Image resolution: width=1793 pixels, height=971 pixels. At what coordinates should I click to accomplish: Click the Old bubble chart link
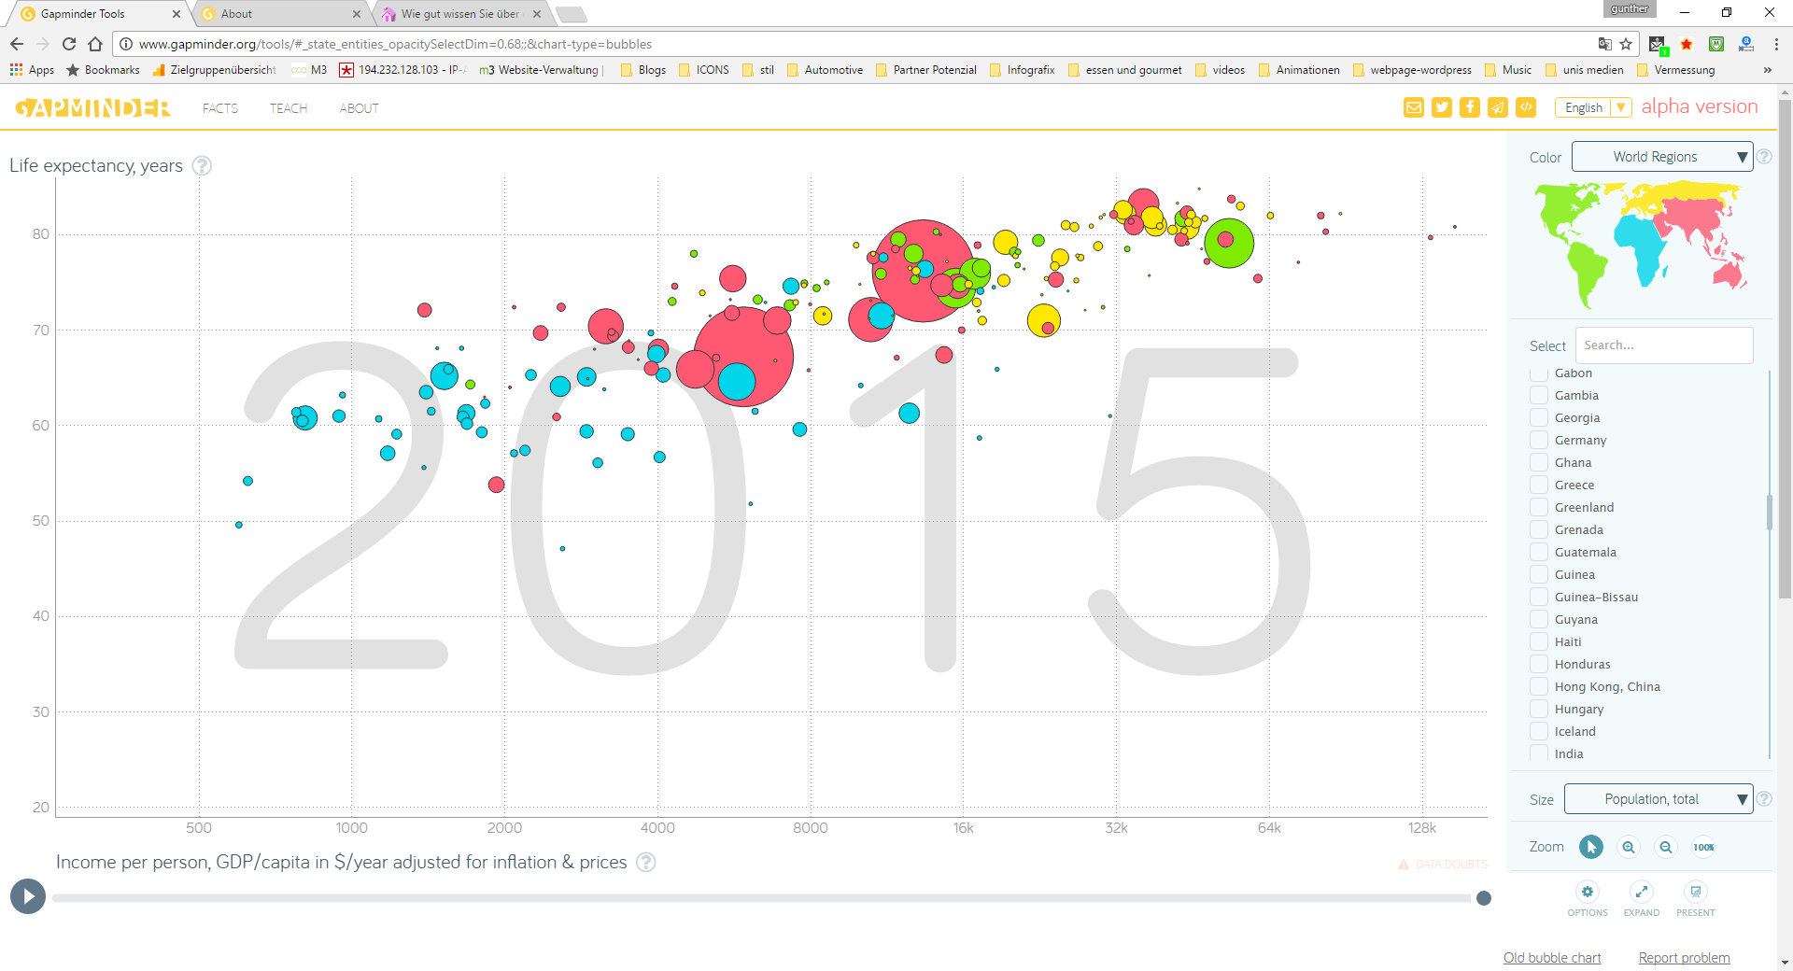(x=1552, y=958)
